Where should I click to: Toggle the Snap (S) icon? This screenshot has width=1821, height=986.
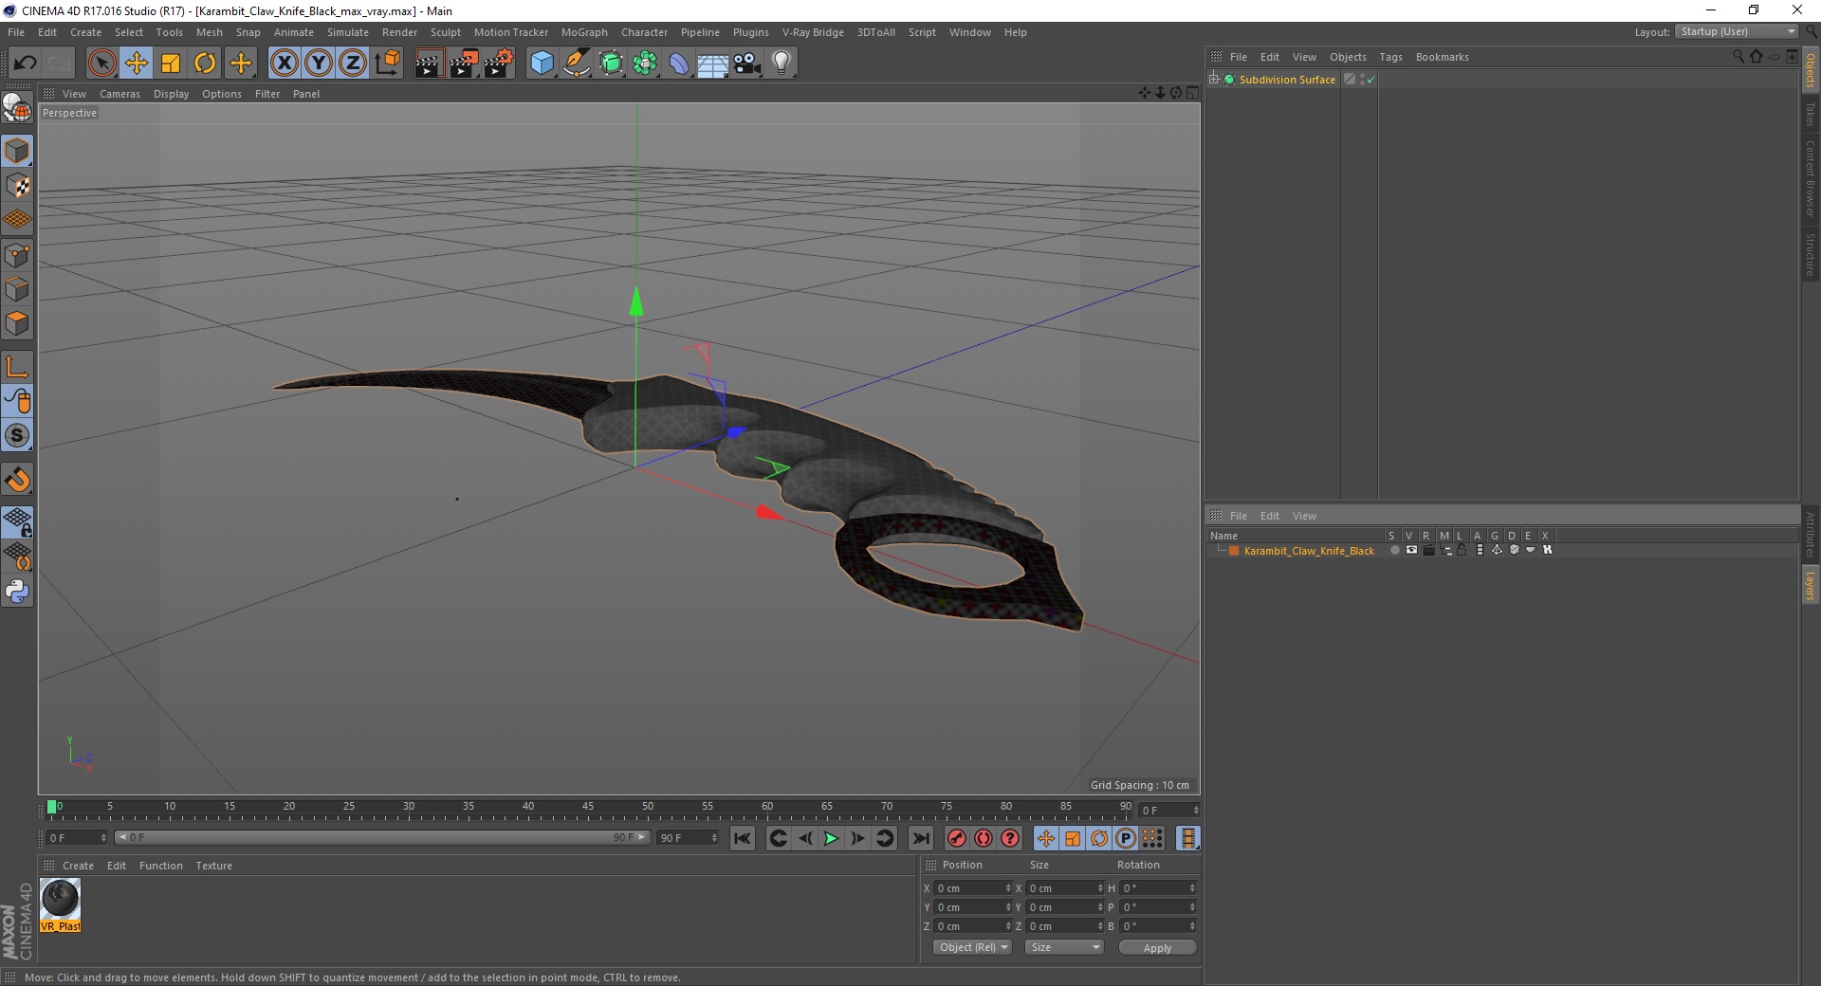tap(17, 436)
